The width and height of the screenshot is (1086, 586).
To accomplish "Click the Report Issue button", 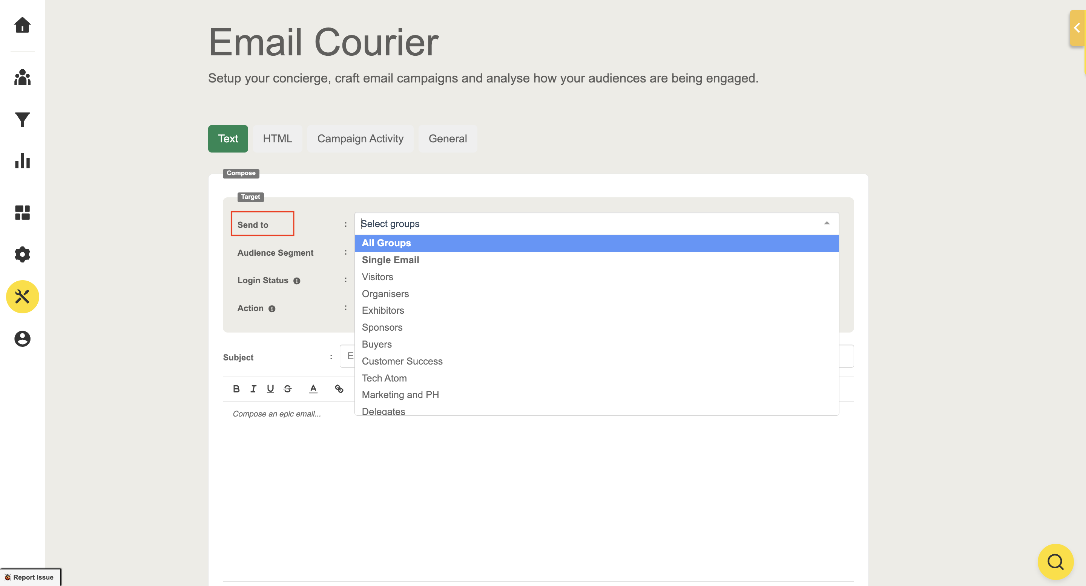I will coord(30,577).
